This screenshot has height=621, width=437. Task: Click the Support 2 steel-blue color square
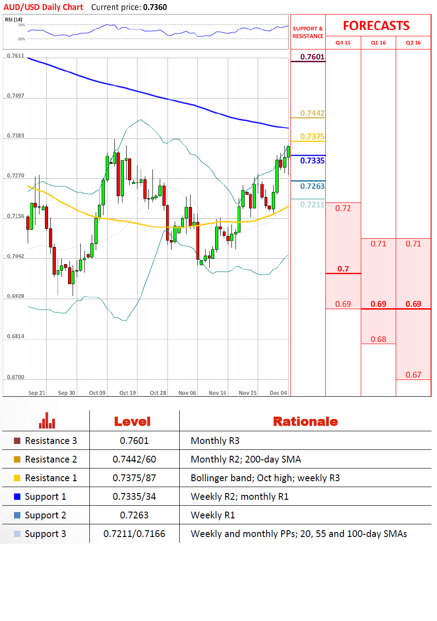pos(17,515)
